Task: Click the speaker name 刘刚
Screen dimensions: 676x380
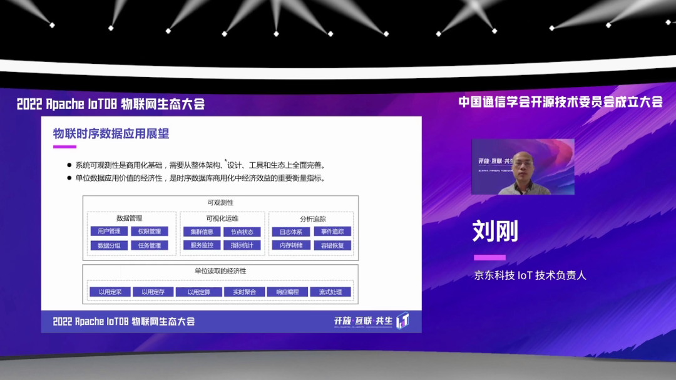Action: (x=495, y=232)
